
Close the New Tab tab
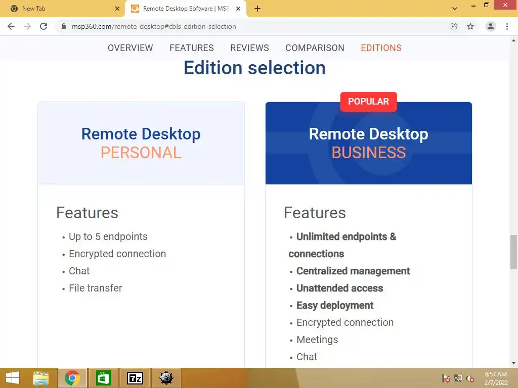point(117,9)
